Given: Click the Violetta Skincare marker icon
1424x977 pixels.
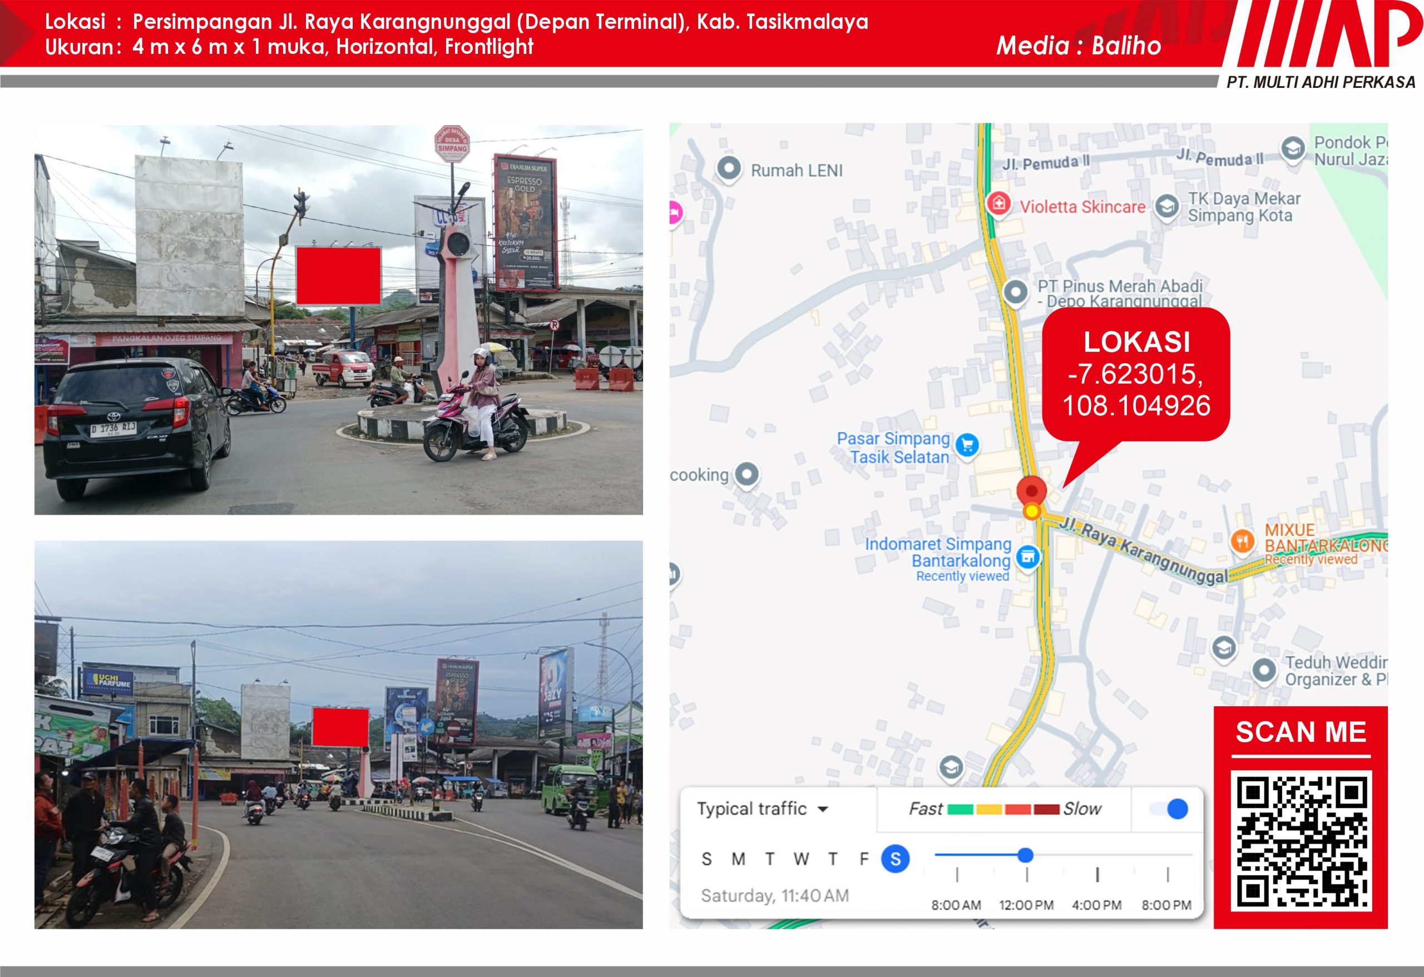Looking at the screenshot, I should pyautogui.click(x=998, y=204).
